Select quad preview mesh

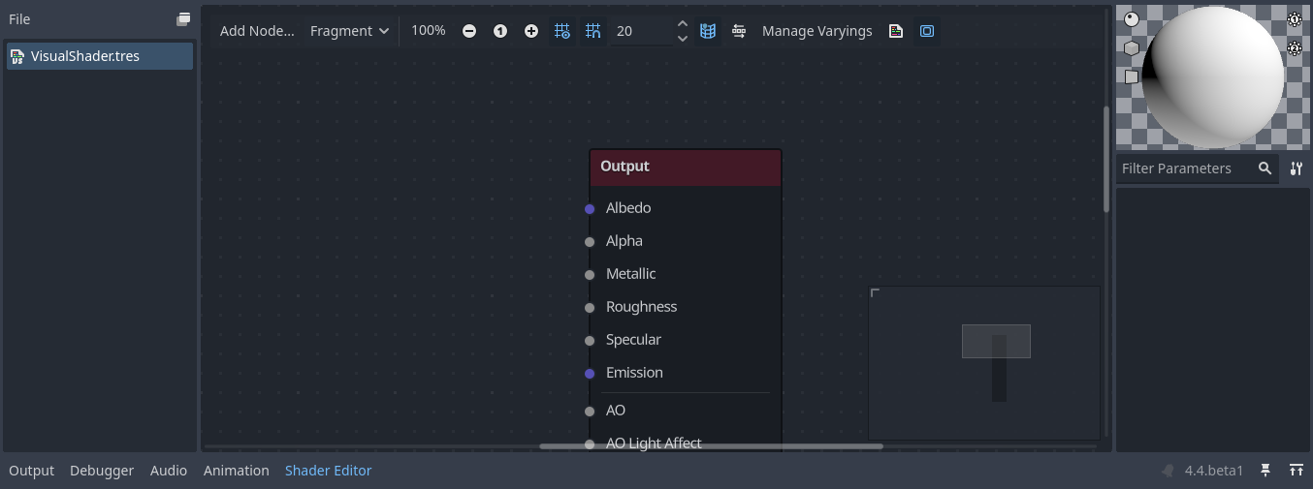click(x=1132, y=76)
